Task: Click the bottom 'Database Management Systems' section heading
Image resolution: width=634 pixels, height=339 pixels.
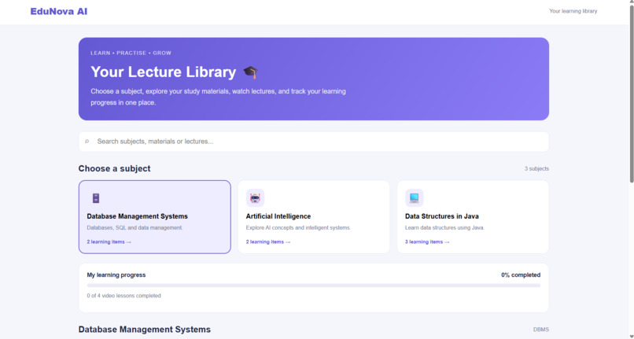Action: [145, 330]
